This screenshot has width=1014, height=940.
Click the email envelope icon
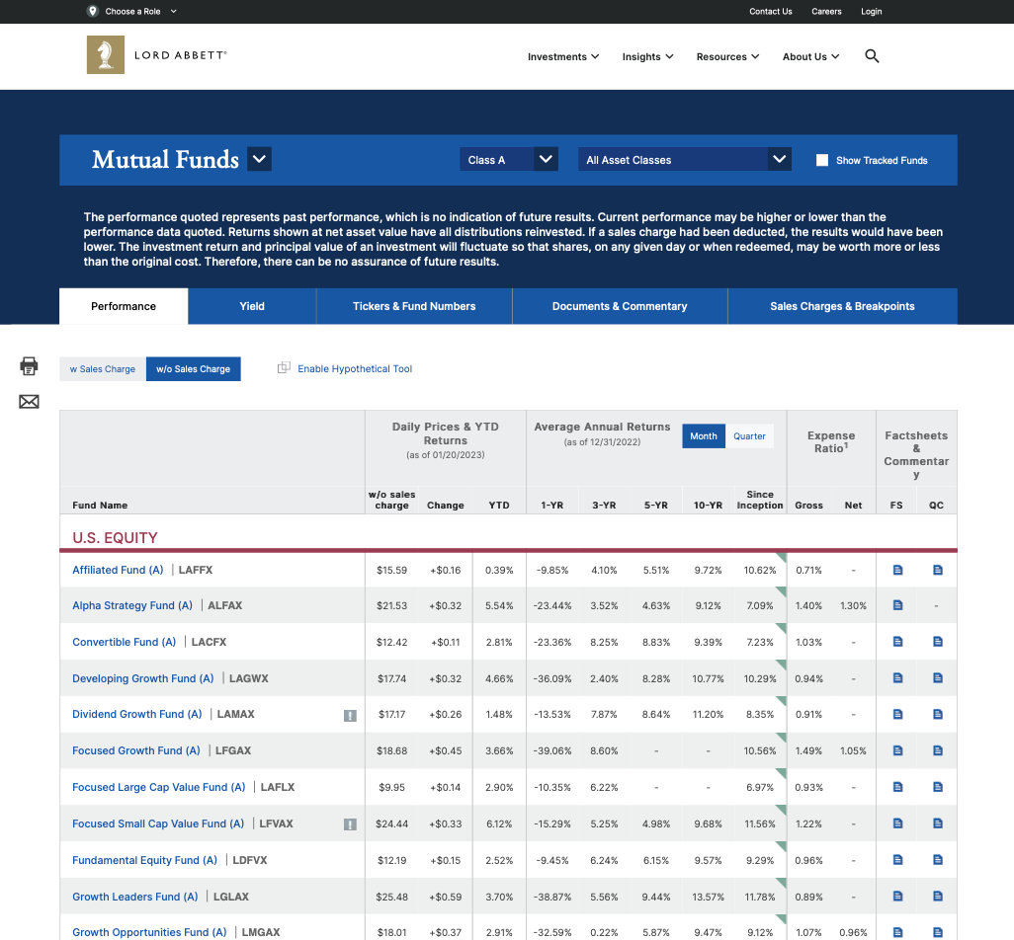click(x=29, y=402)
